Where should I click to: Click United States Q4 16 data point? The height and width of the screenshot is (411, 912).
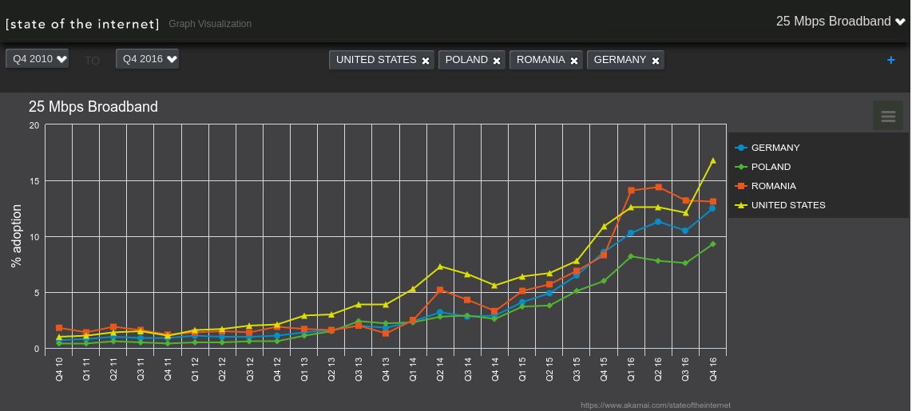(712, 160)
